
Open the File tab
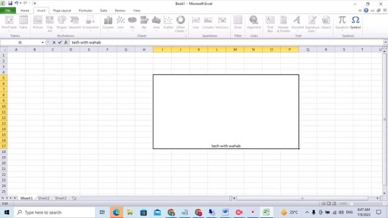[8, 10]
